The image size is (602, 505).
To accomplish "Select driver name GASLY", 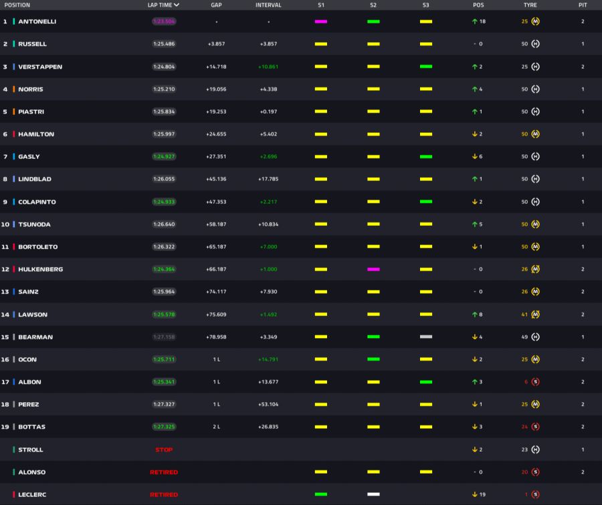I will 29,156.
